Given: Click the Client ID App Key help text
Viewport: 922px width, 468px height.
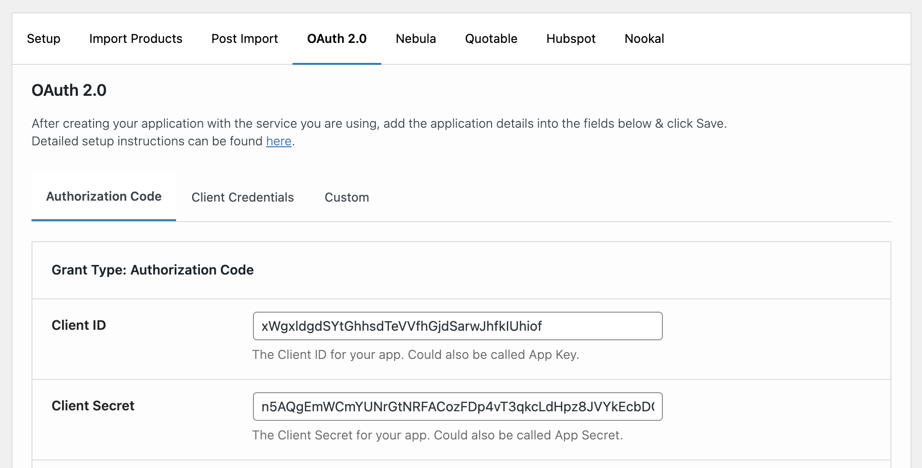Looking at the screenshot, I should pos(416,355).
